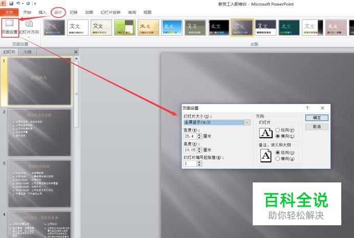Undo last action in quick access toolbar

(18, 4)
